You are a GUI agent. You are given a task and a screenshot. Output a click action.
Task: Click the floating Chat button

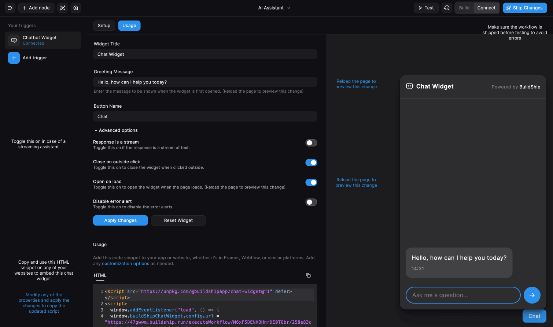[x=534, y=316]
